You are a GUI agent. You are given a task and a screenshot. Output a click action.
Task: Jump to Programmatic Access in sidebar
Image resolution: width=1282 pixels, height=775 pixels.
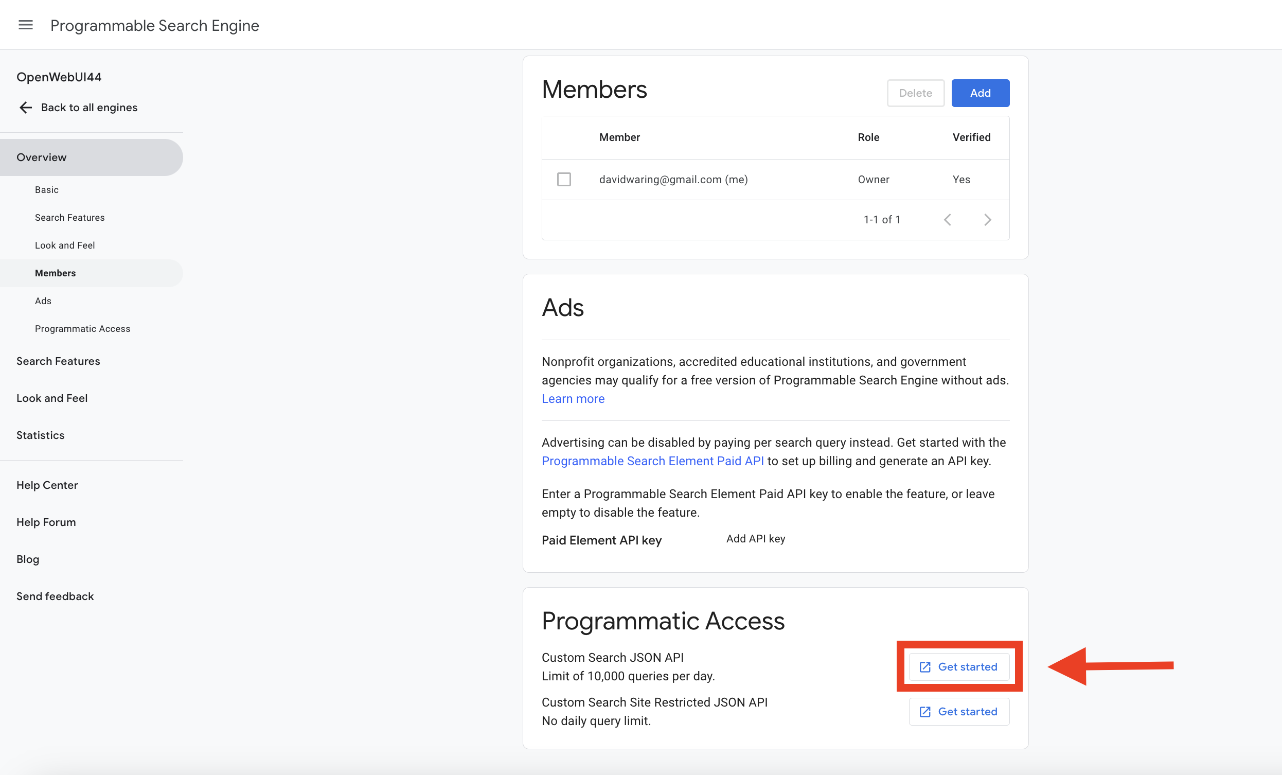pyautogui.click(x=83, y=328)
